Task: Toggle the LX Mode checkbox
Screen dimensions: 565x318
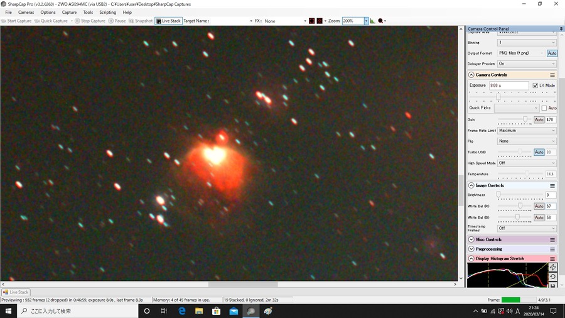Action: tap(535, 85)
